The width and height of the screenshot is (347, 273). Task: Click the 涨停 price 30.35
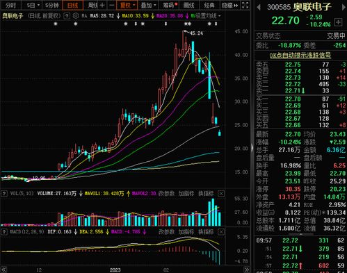(x=293, y=189)
